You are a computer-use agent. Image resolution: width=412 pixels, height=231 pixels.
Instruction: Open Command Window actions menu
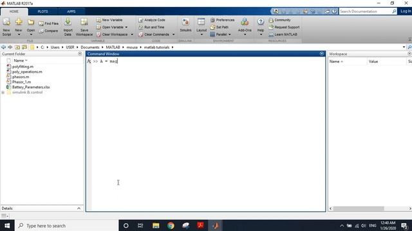click(322, 54)
